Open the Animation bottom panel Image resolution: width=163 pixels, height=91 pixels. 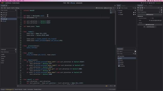(30, 89)
